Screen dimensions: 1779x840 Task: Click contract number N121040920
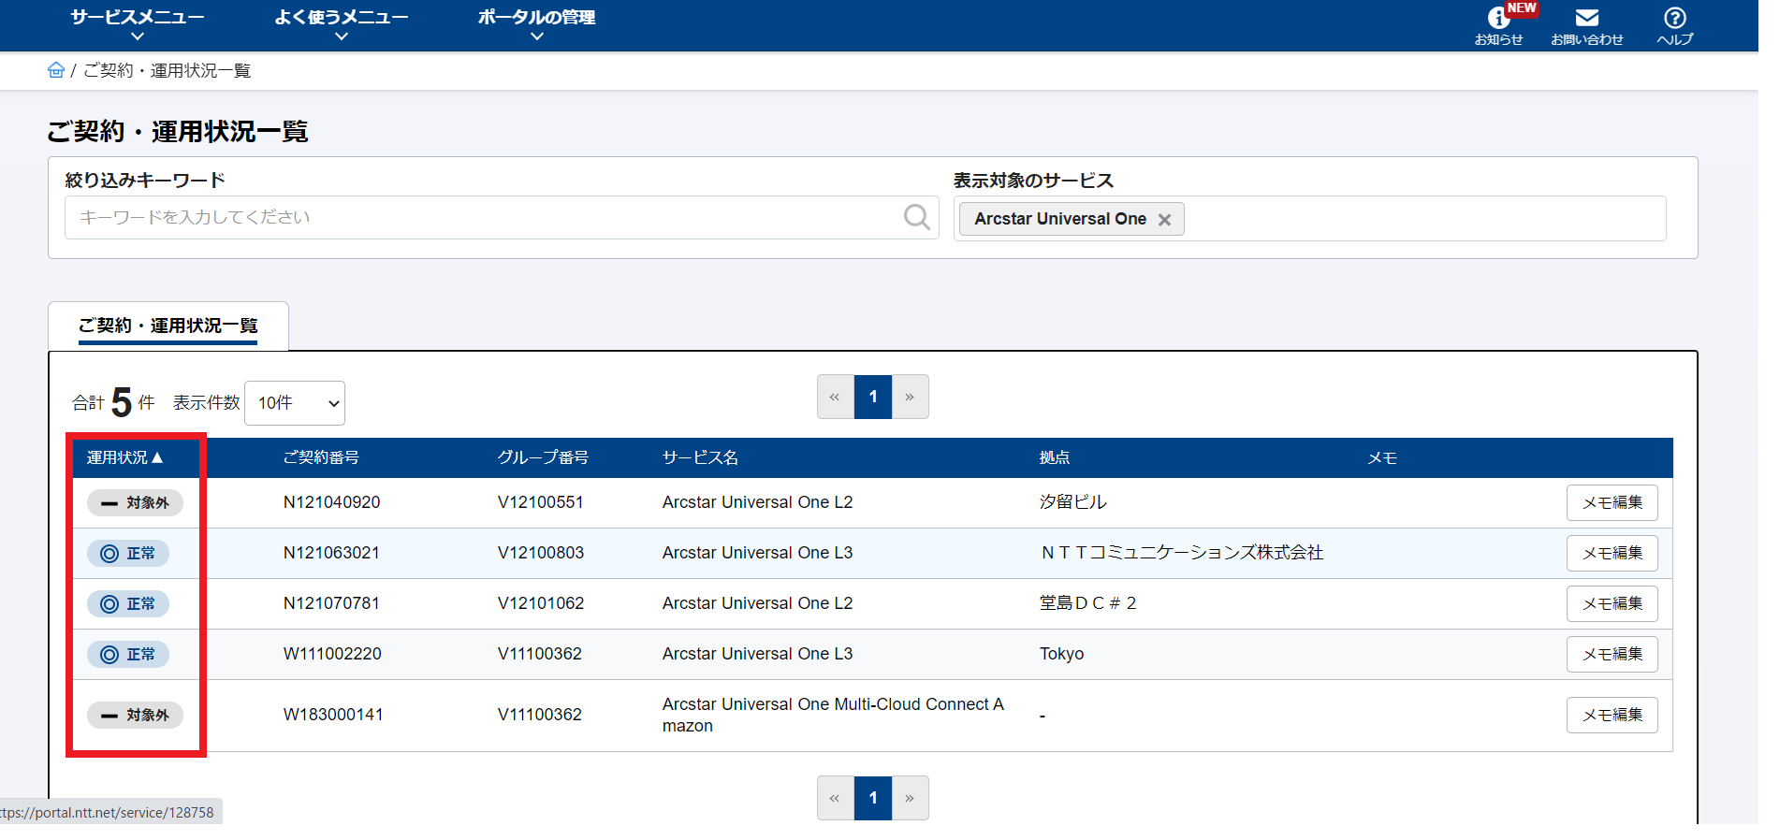click(x=331, y=502)
